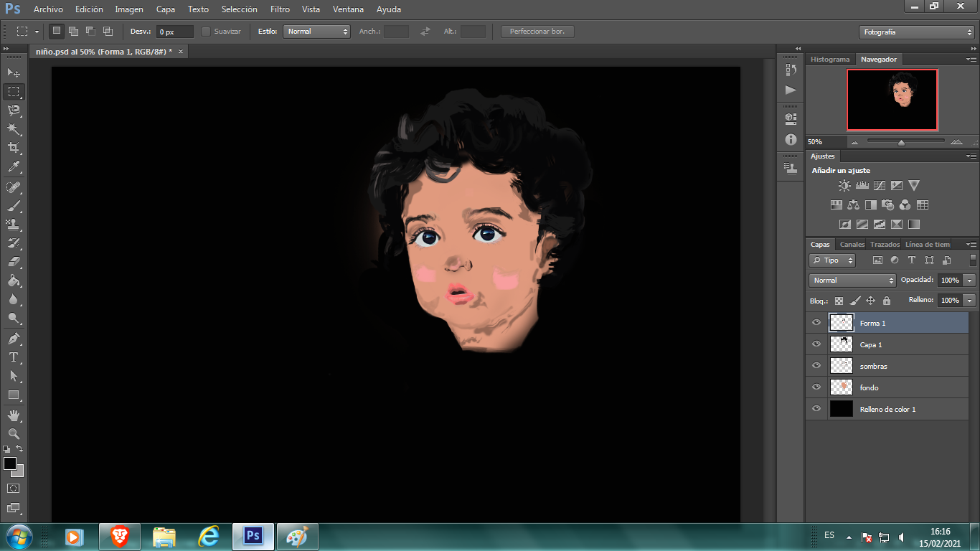The height and width of the screenshot is (551, 980).
Task: Click the Desv. feather input field
Action: click(175, 32)
